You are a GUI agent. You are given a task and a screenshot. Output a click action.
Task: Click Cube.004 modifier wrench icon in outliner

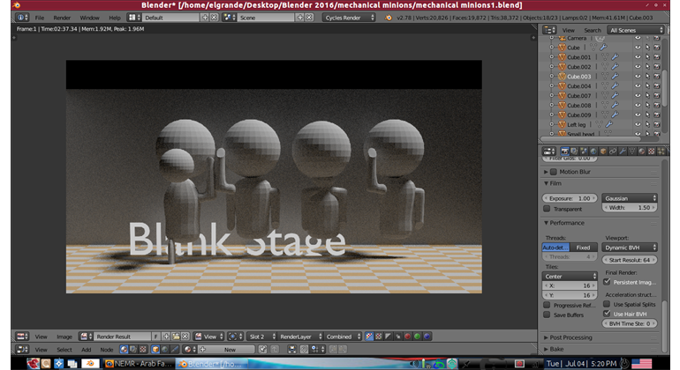tap(615, 85)
